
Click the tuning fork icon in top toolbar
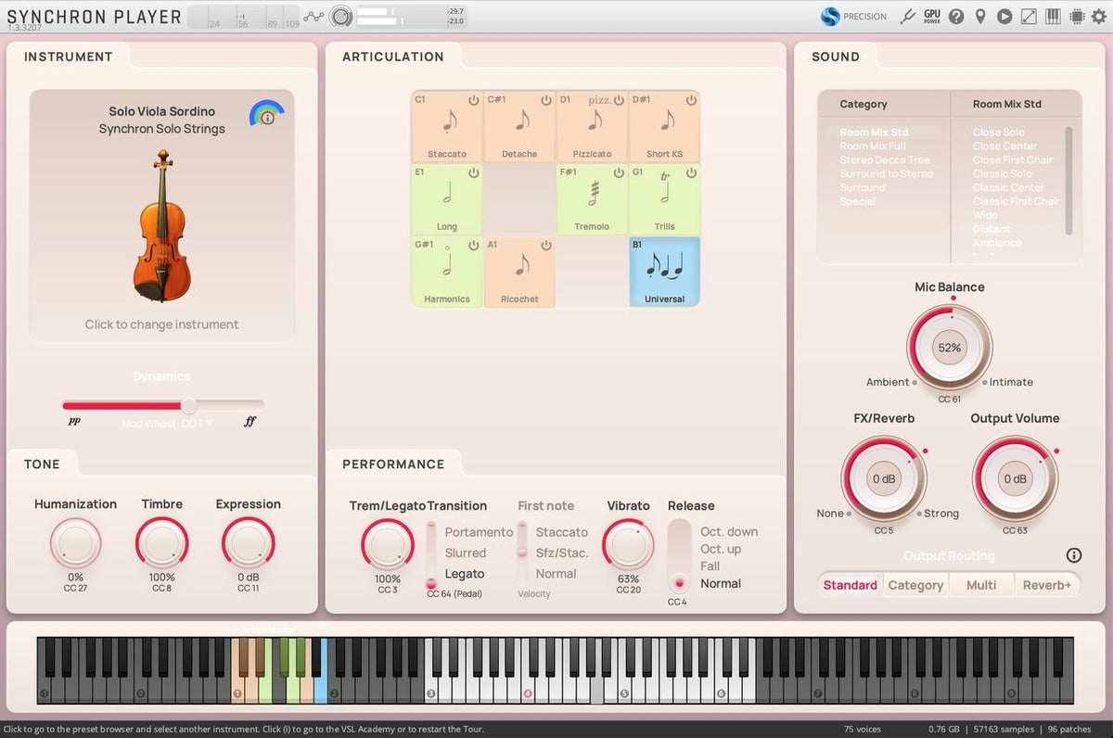[908, 16]
